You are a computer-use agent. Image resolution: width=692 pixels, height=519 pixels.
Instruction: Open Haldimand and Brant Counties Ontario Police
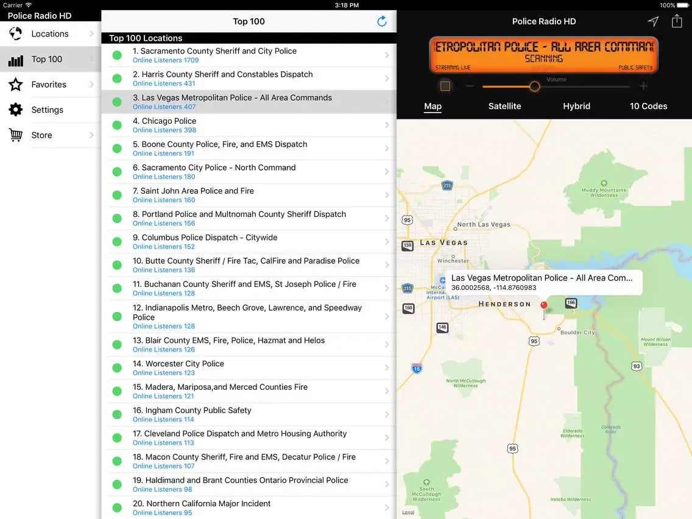(x=249, y=484)
